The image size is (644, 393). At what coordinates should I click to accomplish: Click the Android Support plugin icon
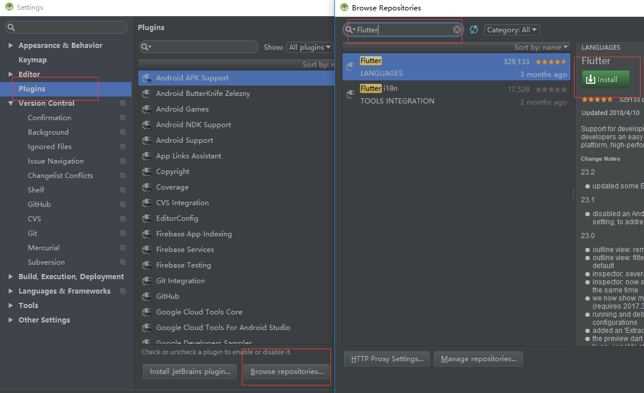(146, 140)
